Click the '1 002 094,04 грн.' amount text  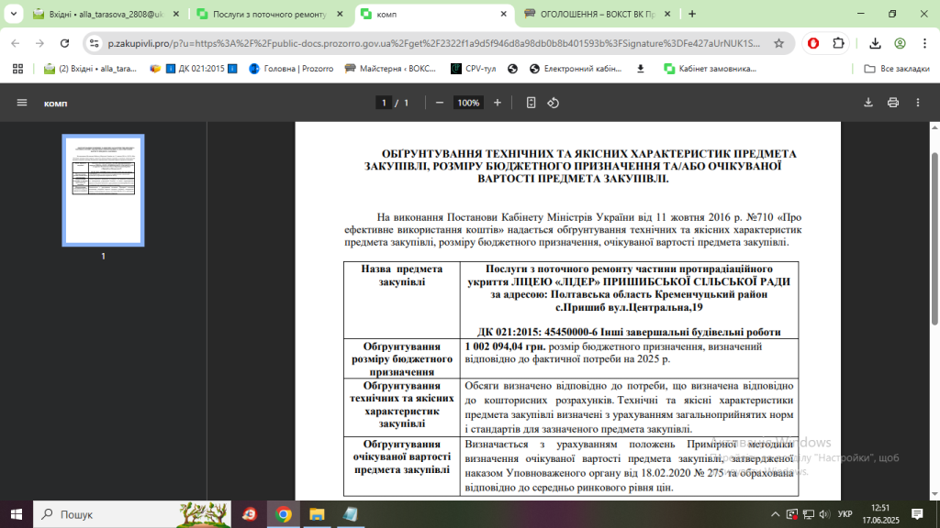[506, 346]
